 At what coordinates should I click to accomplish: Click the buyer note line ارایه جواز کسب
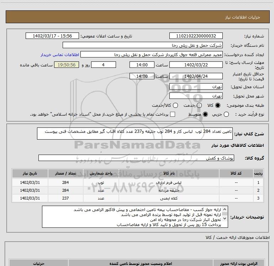point(147,210)
